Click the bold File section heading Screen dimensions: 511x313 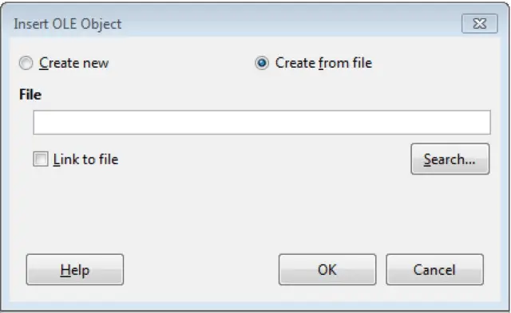pyautogui.click(x=30, y=95)
